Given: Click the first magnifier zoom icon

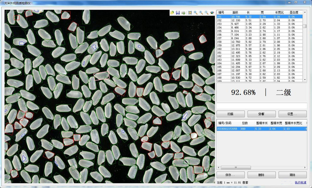Looking at the screenshot, I should [195, 13].
